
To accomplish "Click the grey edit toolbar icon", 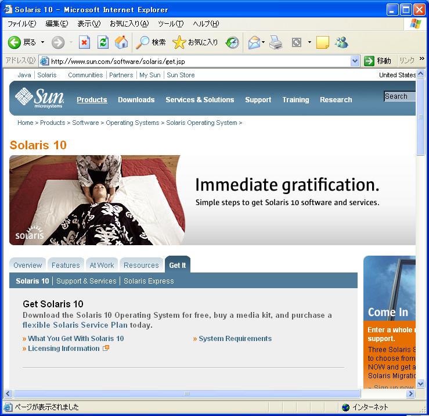I will (297, 42).
